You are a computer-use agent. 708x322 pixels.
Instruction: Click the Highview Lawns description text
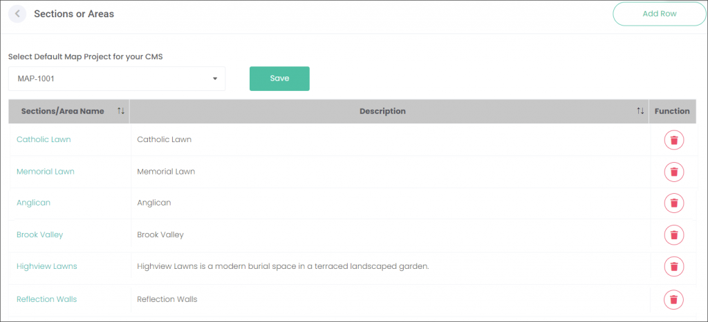coord(283,266)
